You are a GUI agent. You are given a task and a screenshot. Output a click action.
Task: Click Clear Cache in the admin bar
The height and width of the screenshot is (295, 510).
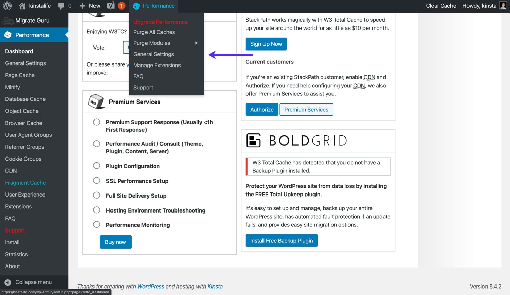(441, 5)
